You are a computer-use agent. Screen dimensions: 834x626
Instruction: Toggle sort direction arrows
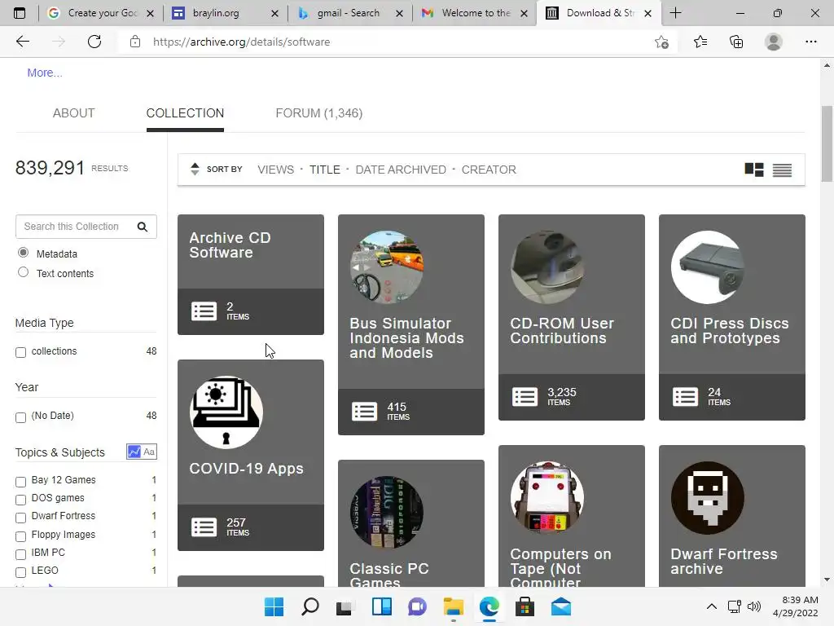tap(195, 170)
